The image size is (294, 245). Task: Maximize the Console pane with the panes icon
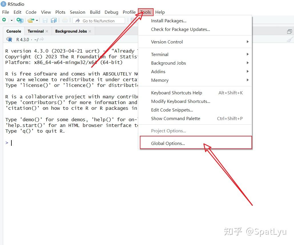click(289, 31)
